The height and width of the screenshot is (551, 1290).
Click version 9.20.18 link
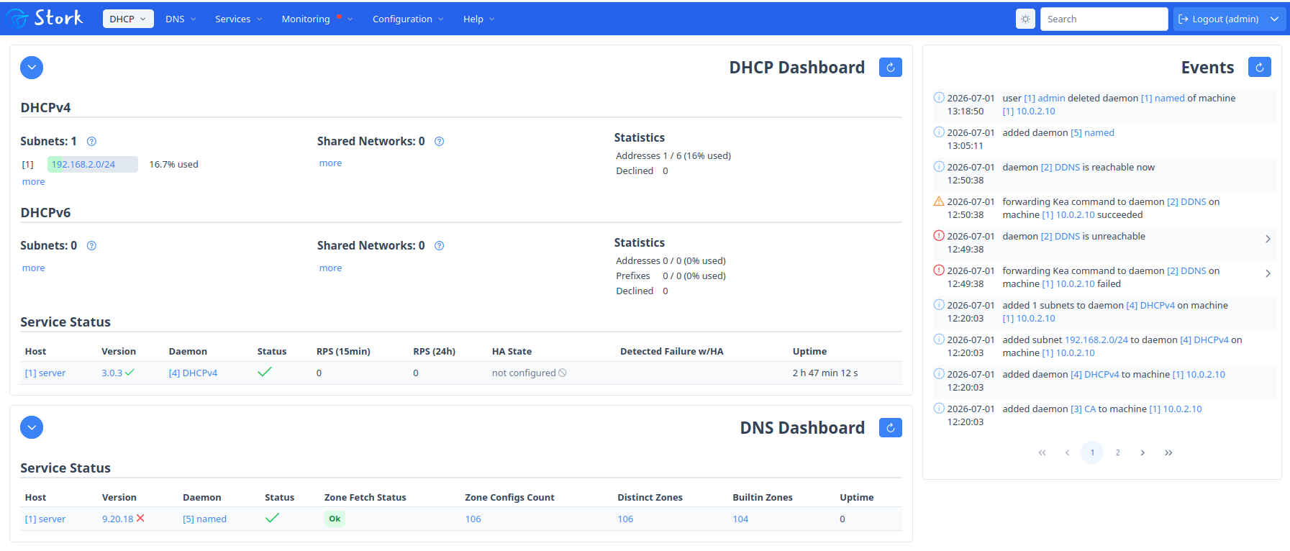coord(117,519)
